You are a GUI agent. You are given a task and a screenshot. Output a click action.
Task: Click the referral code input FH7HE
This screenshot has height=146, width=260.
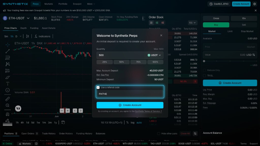pos(130,94)
